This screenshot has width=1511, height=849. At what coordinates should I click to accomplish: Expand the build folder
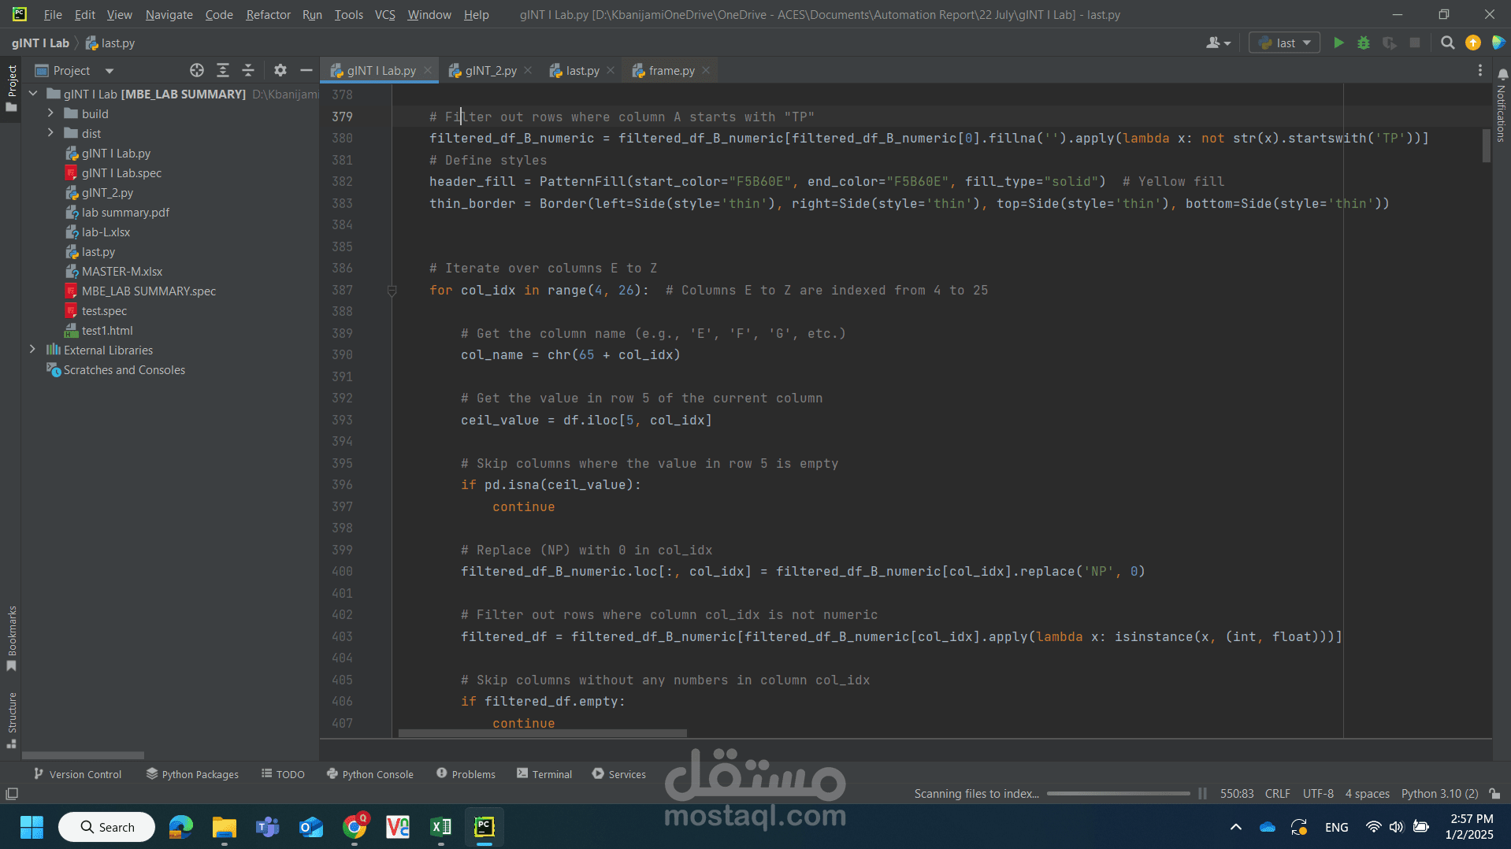pos(50,113)
